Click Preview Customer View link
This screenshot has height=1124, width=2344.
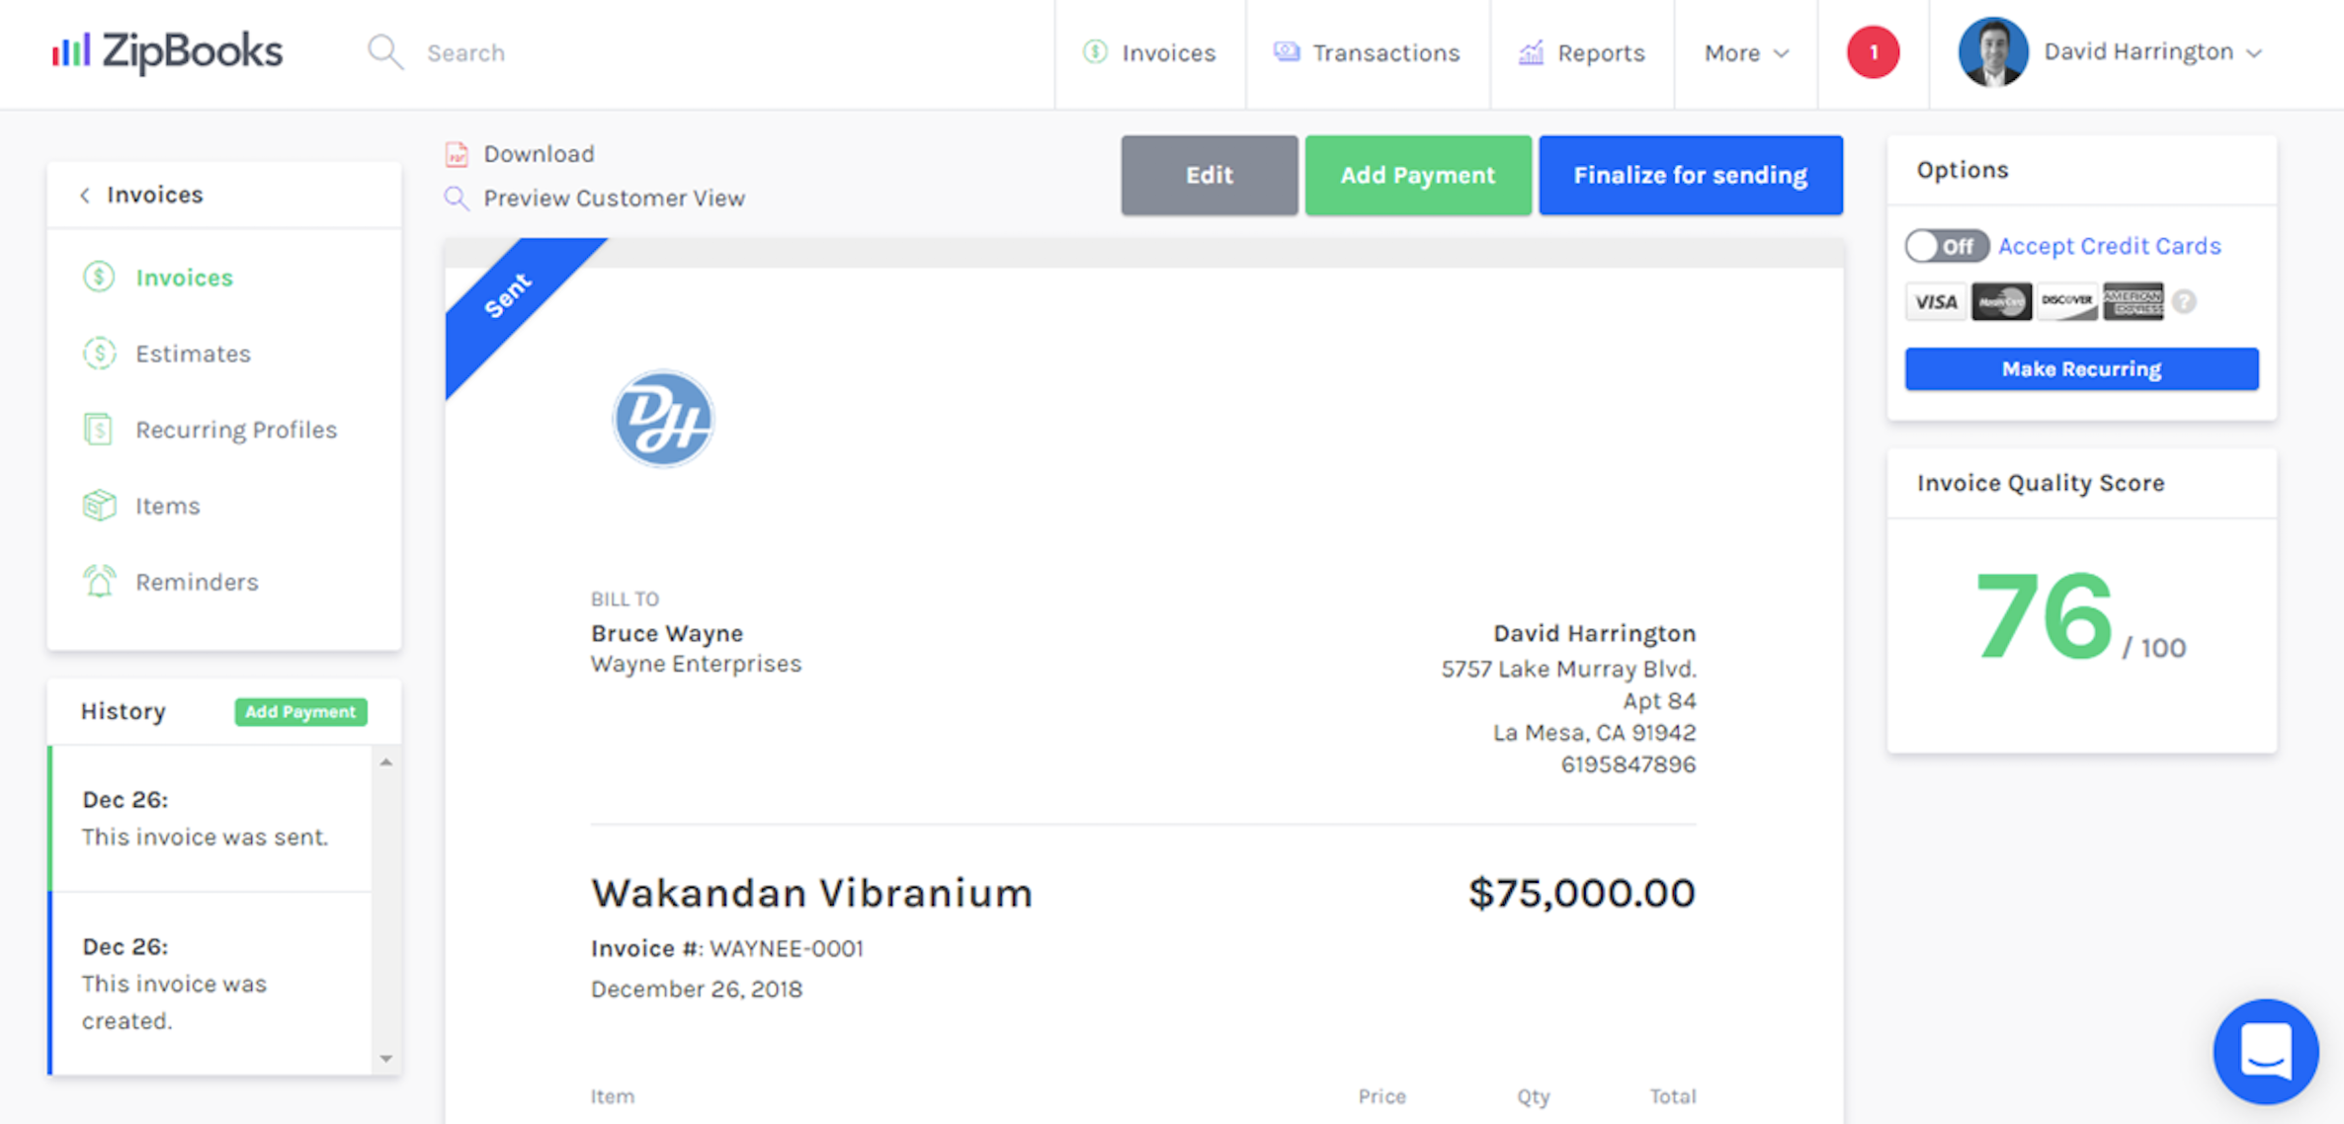tap(613, 199)
